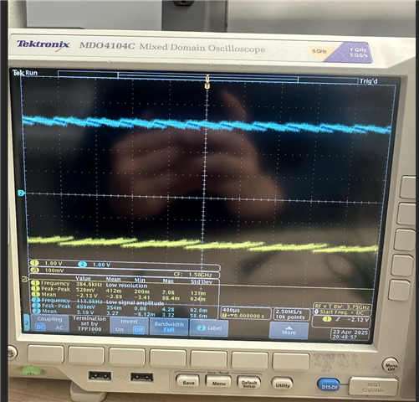Image resolution: width=419 pixels, height=402 pixels.
Task: Click the yellow channel 1 waveform trace
Action: [x=203, y=244]
